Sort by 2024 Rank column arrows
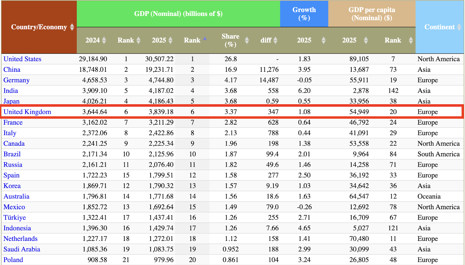The image size is (465, 265). click(x=138, y=40)
